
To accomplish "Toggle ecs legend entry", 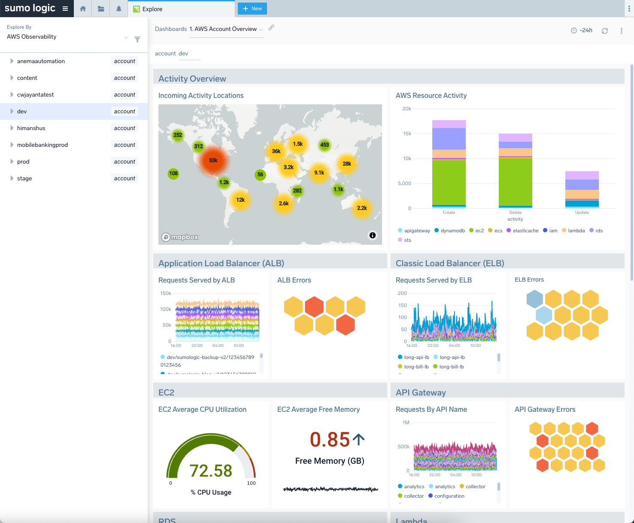I will pyautogui.click(x=495, y=231).
